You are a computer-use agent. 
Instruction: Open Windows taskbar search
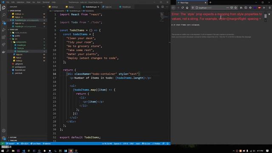tap(8, 151)
